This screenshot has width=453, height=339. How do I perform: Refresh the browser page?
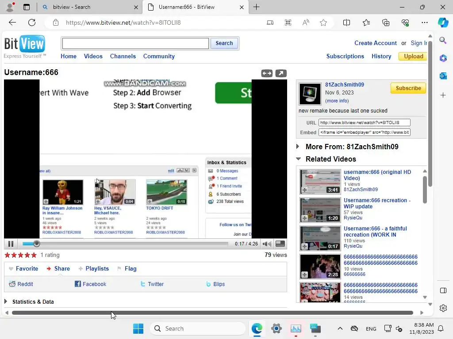click(x=32, y=23)
